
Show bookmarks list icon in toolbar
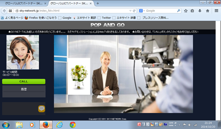192,11
